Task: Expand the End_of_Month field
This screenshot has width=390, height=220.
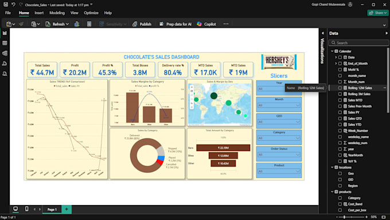Action: 336,64
